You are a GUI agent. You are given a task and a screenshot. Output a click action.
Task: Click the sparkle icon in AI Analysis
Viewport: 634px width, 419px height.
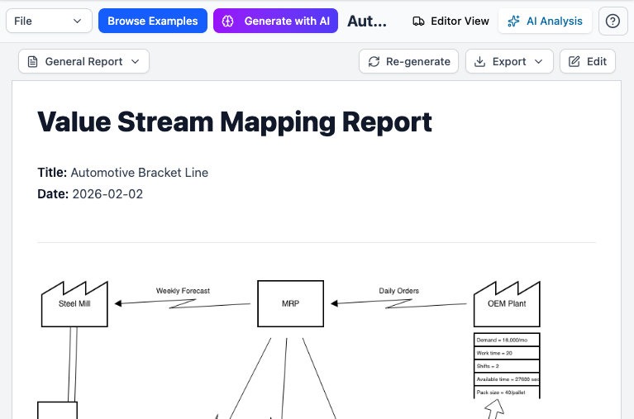tap(514, 21)
